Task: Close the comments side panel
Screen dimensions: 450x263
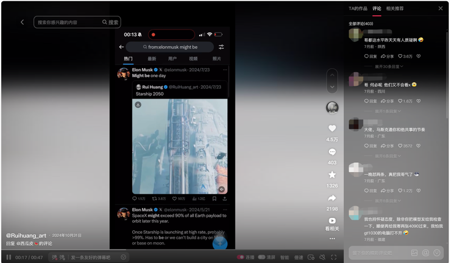Action: point(440,8)
